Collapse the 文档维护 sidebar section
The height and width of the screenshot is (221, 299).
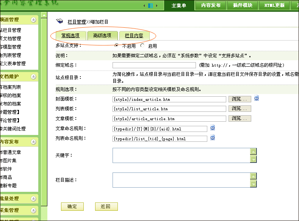33,77
